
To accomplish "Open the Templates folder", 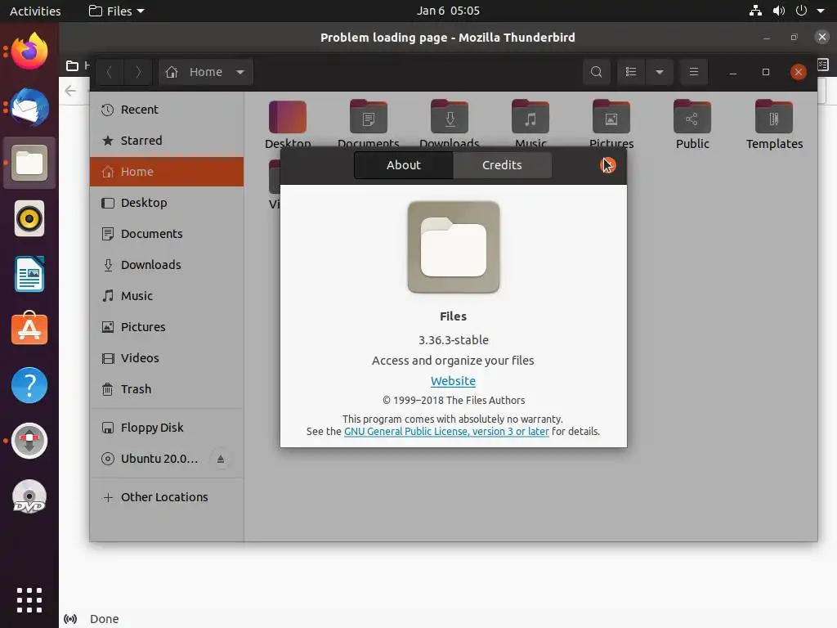I will (774, 124).
